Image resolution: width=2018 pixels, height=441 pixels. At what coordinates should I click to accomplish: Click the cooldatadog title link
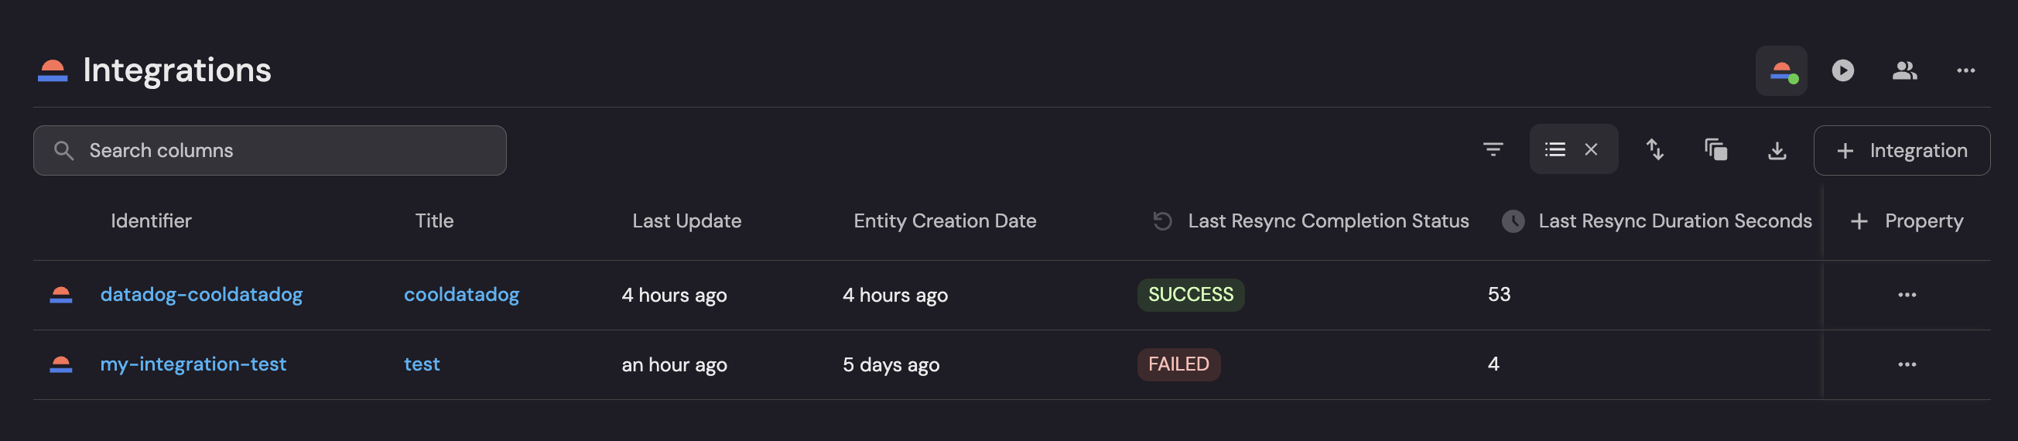(x=461, y=295)
